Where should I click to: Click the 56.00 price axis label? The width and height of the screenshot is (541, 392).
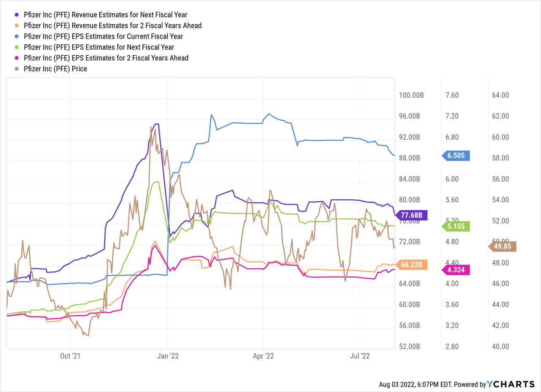(x=500, y=179)
